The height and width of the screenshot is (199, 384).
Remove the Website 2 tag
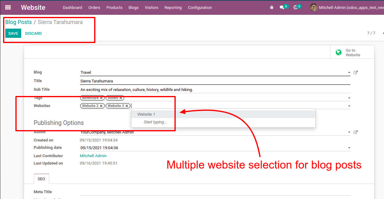(101, 106)
